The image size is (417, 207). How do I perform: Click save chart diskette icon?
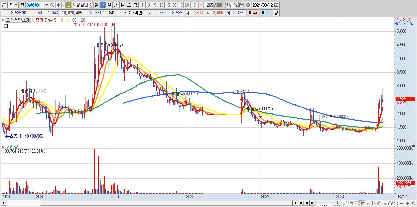click(242, 5)
